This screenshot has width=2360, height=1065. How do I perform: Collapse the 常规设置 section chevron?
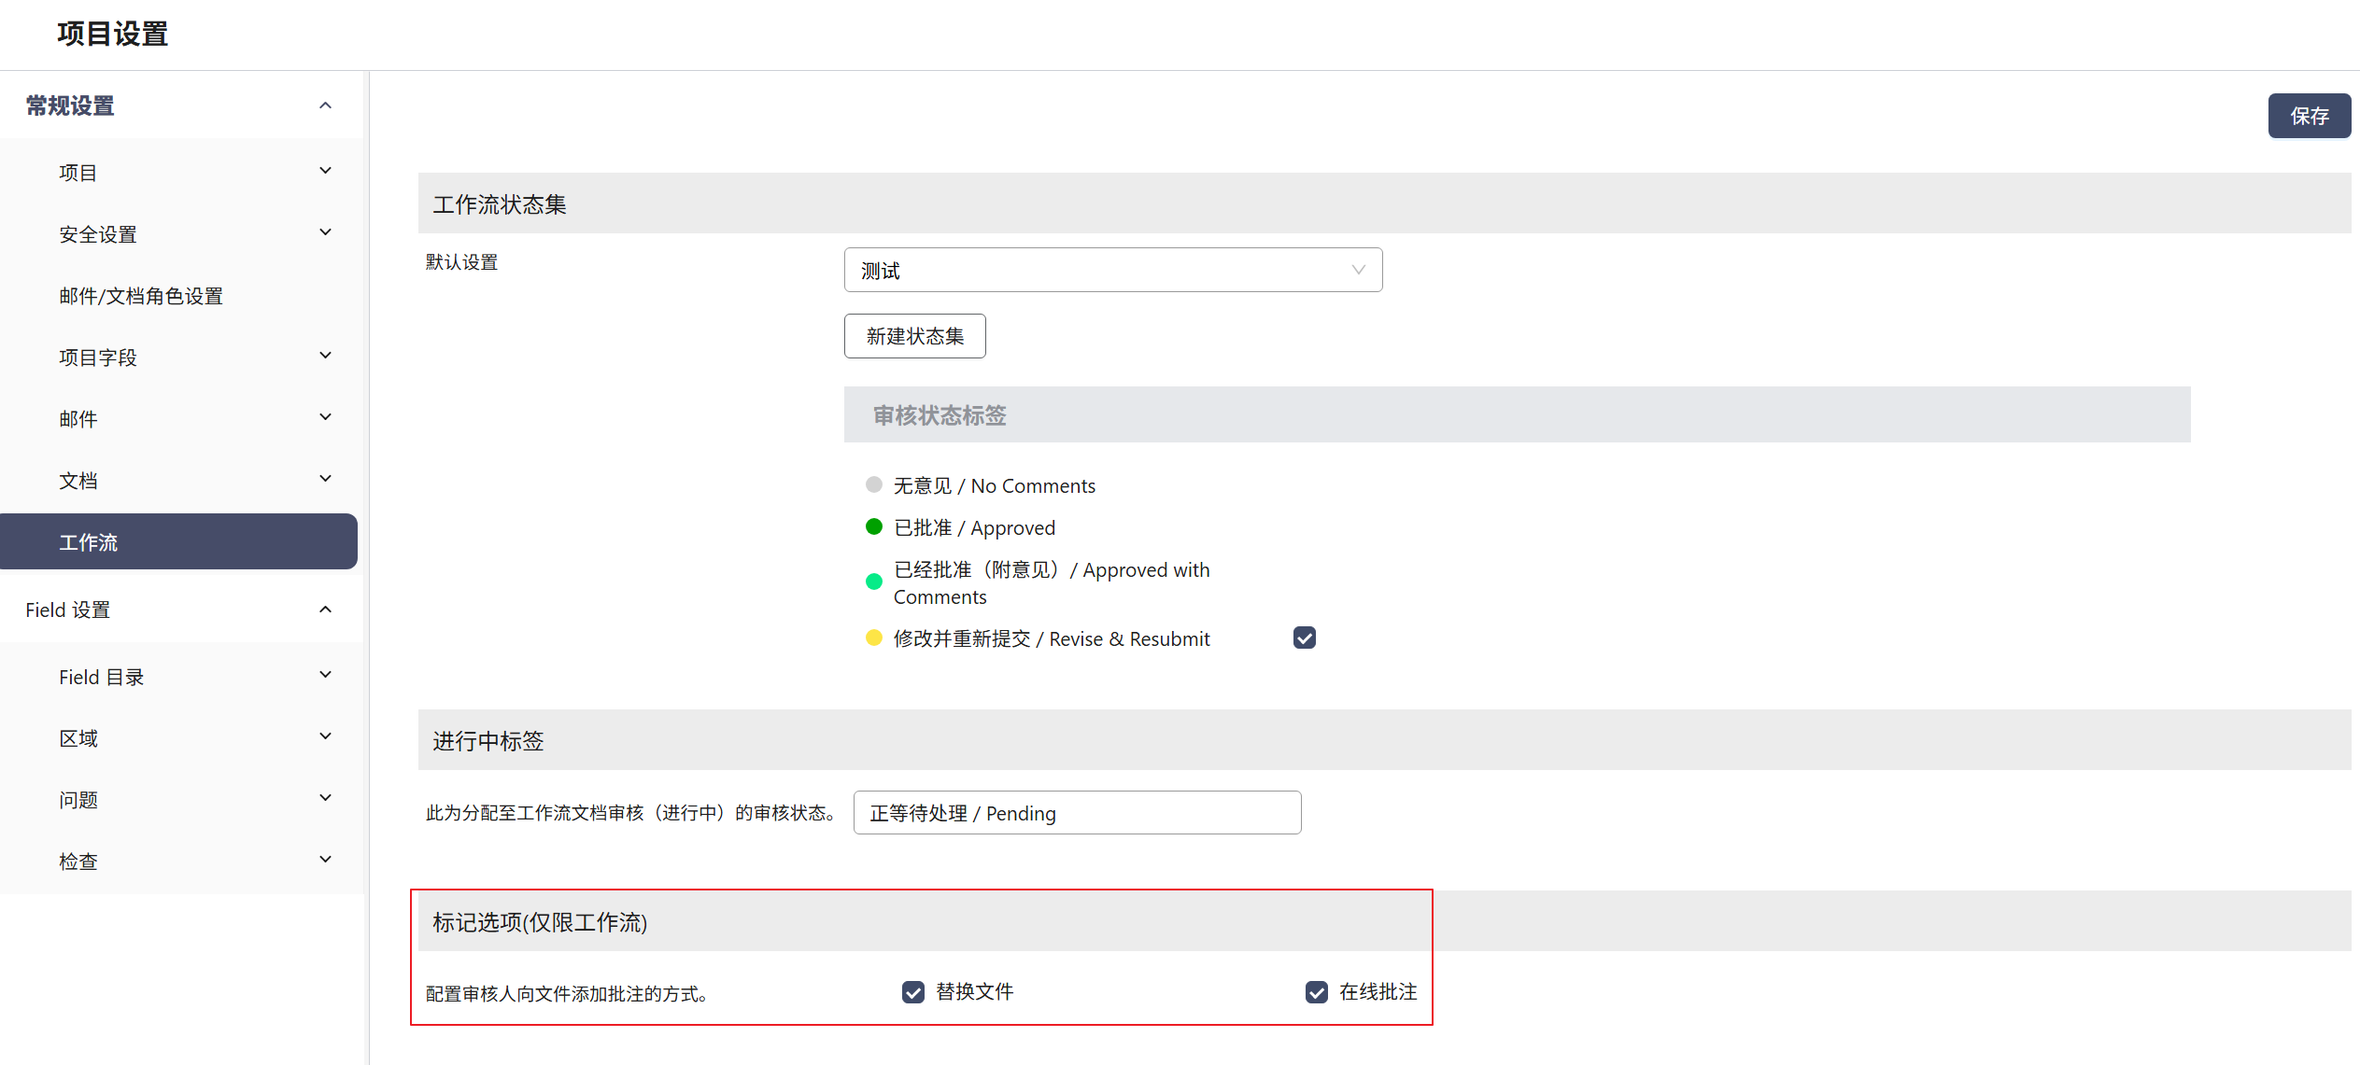pyautogui.click(x=325, y=105)
